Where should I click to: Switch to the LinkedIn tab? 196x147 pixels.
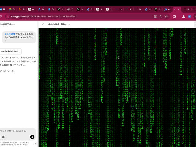pos(3,9)
